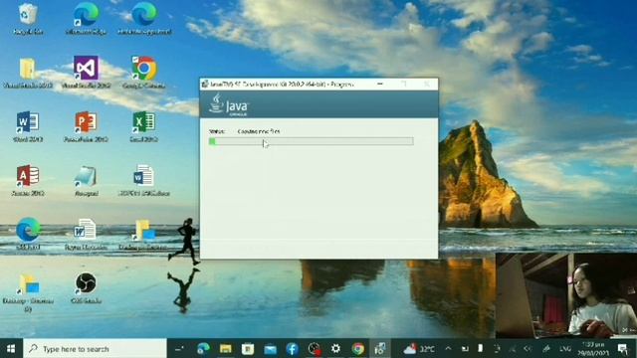Open the PowerPoint 2013 desktop shortcut
The image size is (637, 358).
tap(86, 126)
